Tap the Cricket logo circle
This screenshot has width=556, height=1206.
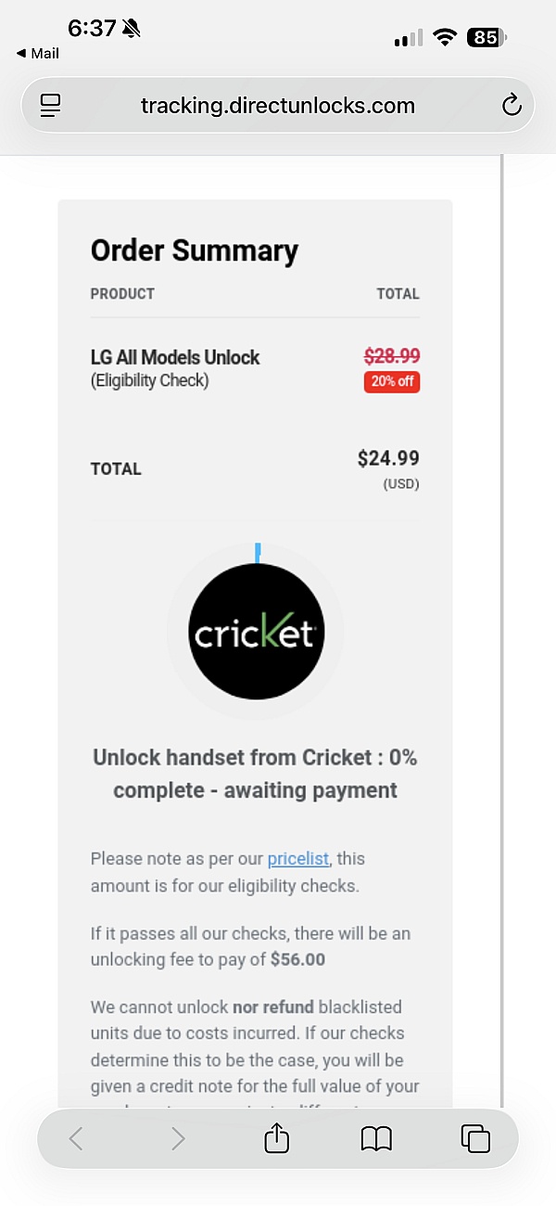[256, 631]
